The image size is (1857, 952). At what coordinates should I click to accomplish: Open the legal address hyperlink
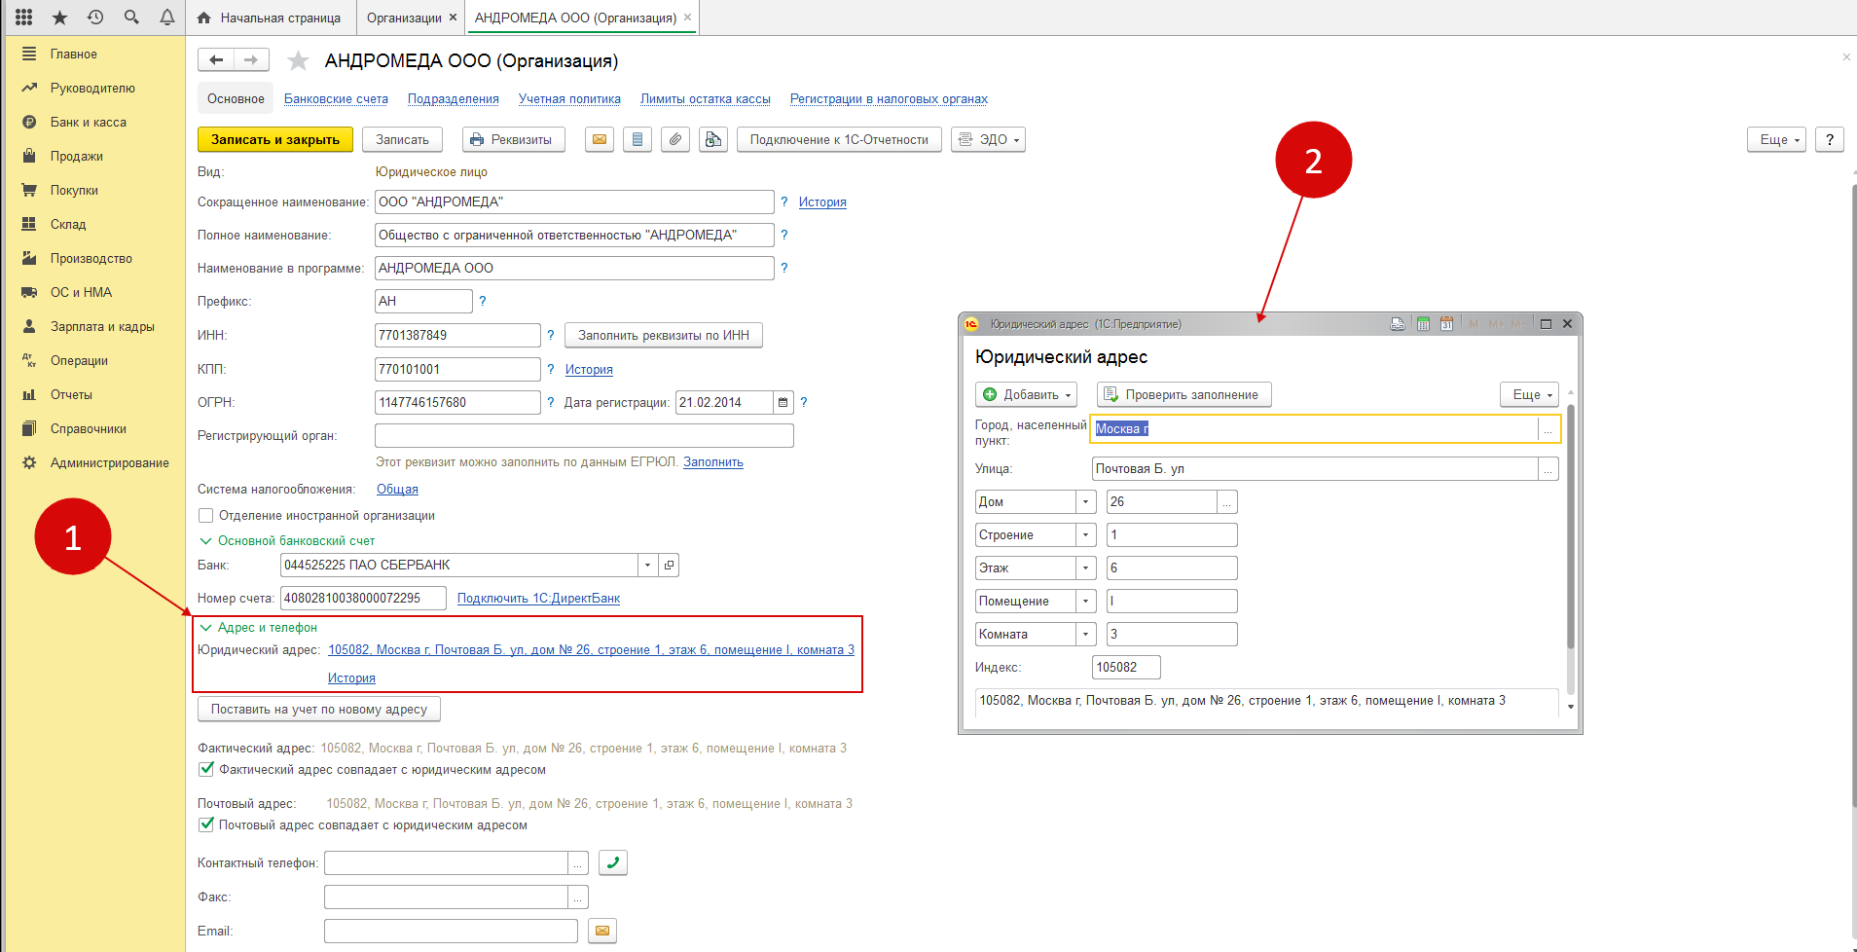(x=591, y=650)
